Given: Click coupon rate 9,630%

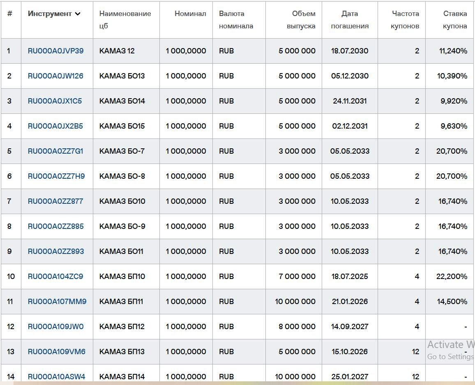Looking at the screenshot, I should pos(454,126).
